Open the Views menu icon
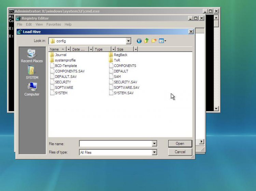Viewport: 256px width, 191px height. [162, 41]
